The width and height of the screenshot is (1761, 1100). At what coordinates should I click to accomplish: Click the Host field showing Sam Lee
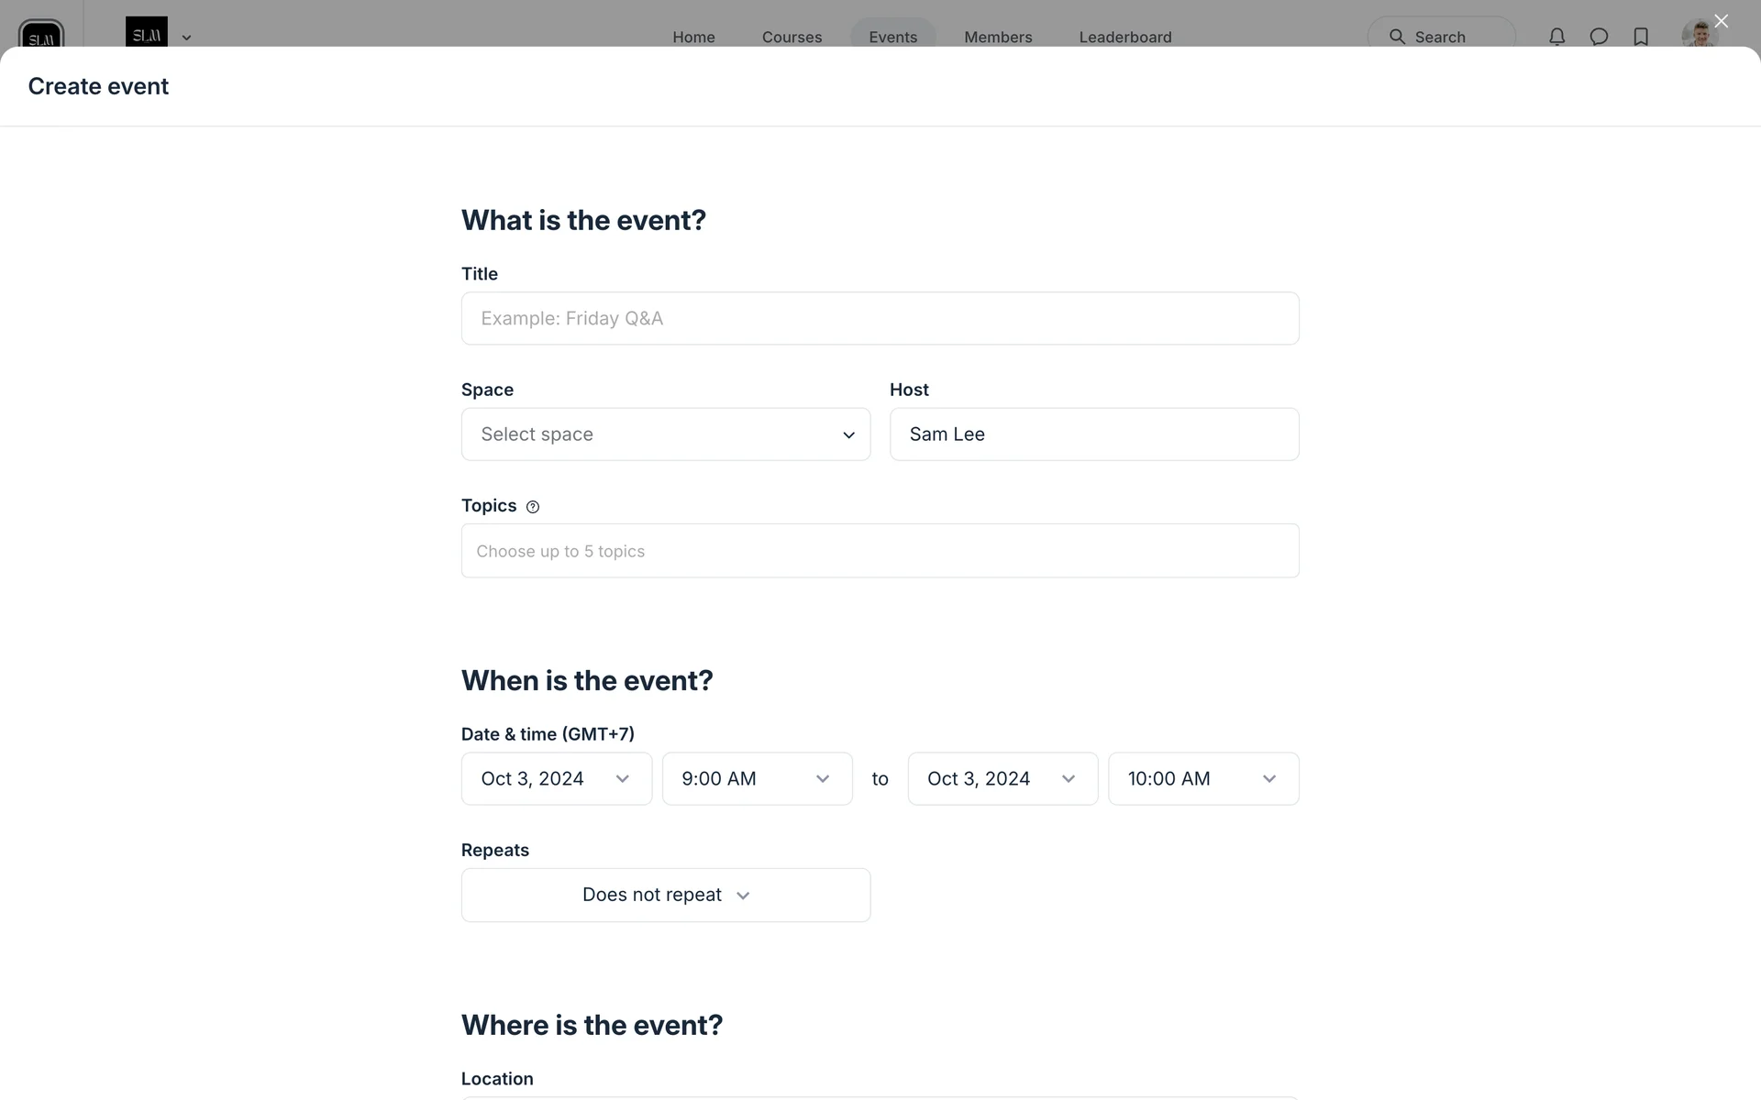(x=1093, y=434)
